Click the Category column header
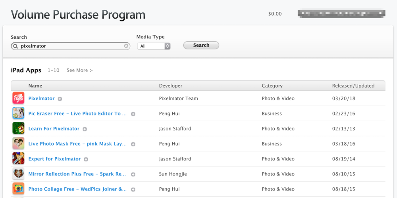Image resolution: width=397 pixels, height=198 pixels. point(272,86)
